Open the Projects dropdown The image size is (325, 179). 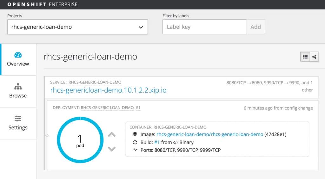click(77, 27)
